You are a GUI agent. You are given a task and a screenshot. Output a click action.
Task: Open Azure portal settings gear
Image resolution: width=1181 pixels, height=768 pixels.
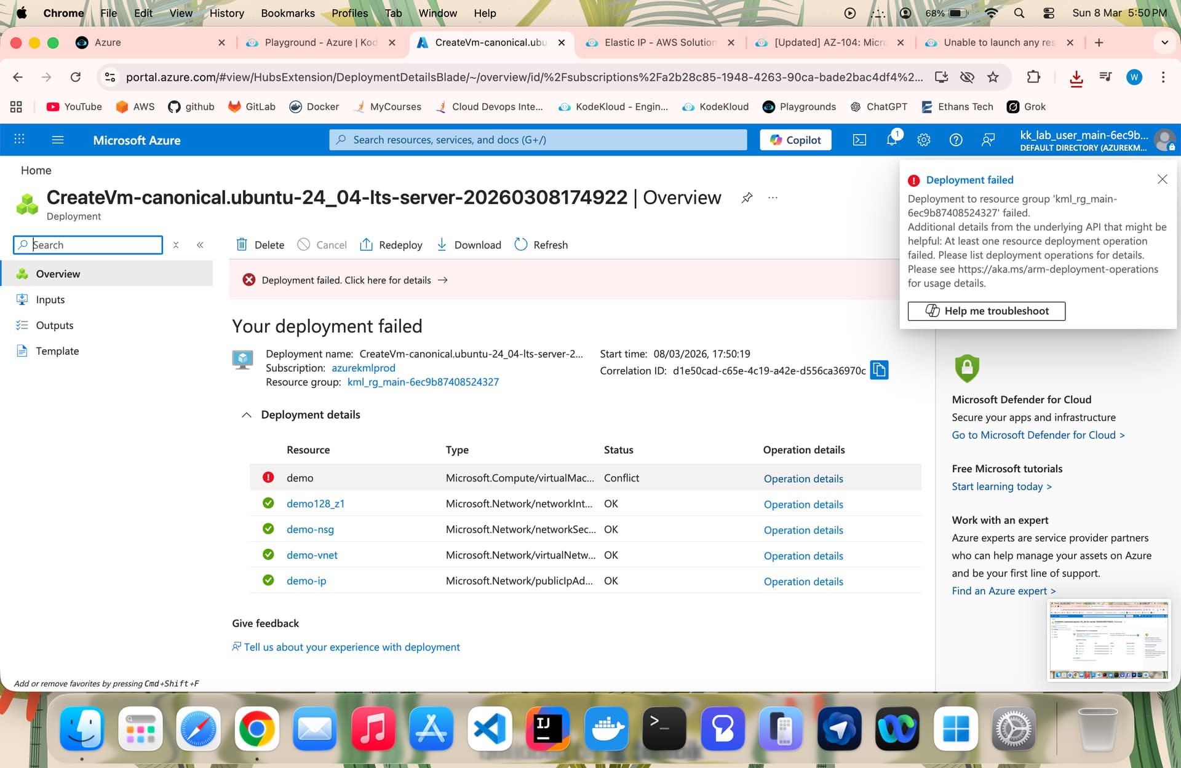point(923,140)
